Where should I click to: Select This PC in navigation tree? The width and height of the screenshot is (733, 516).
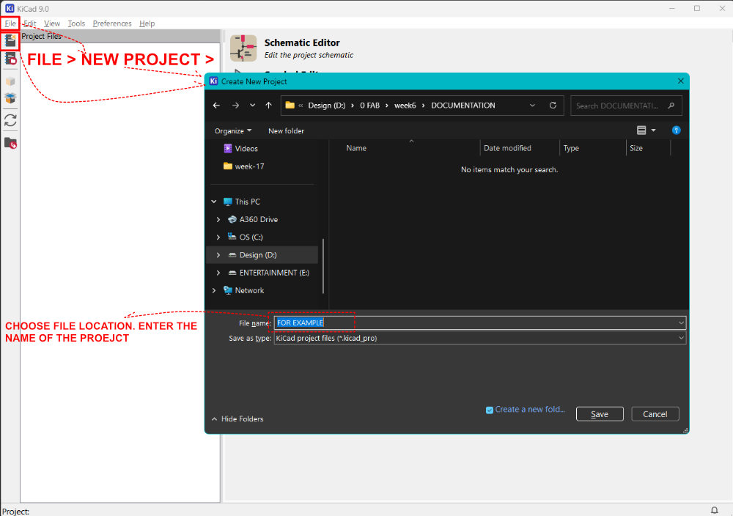point(247,202)
